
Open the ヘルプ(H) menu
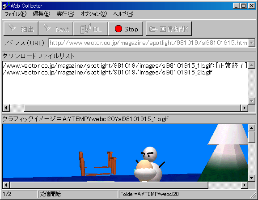coord(123,14)
